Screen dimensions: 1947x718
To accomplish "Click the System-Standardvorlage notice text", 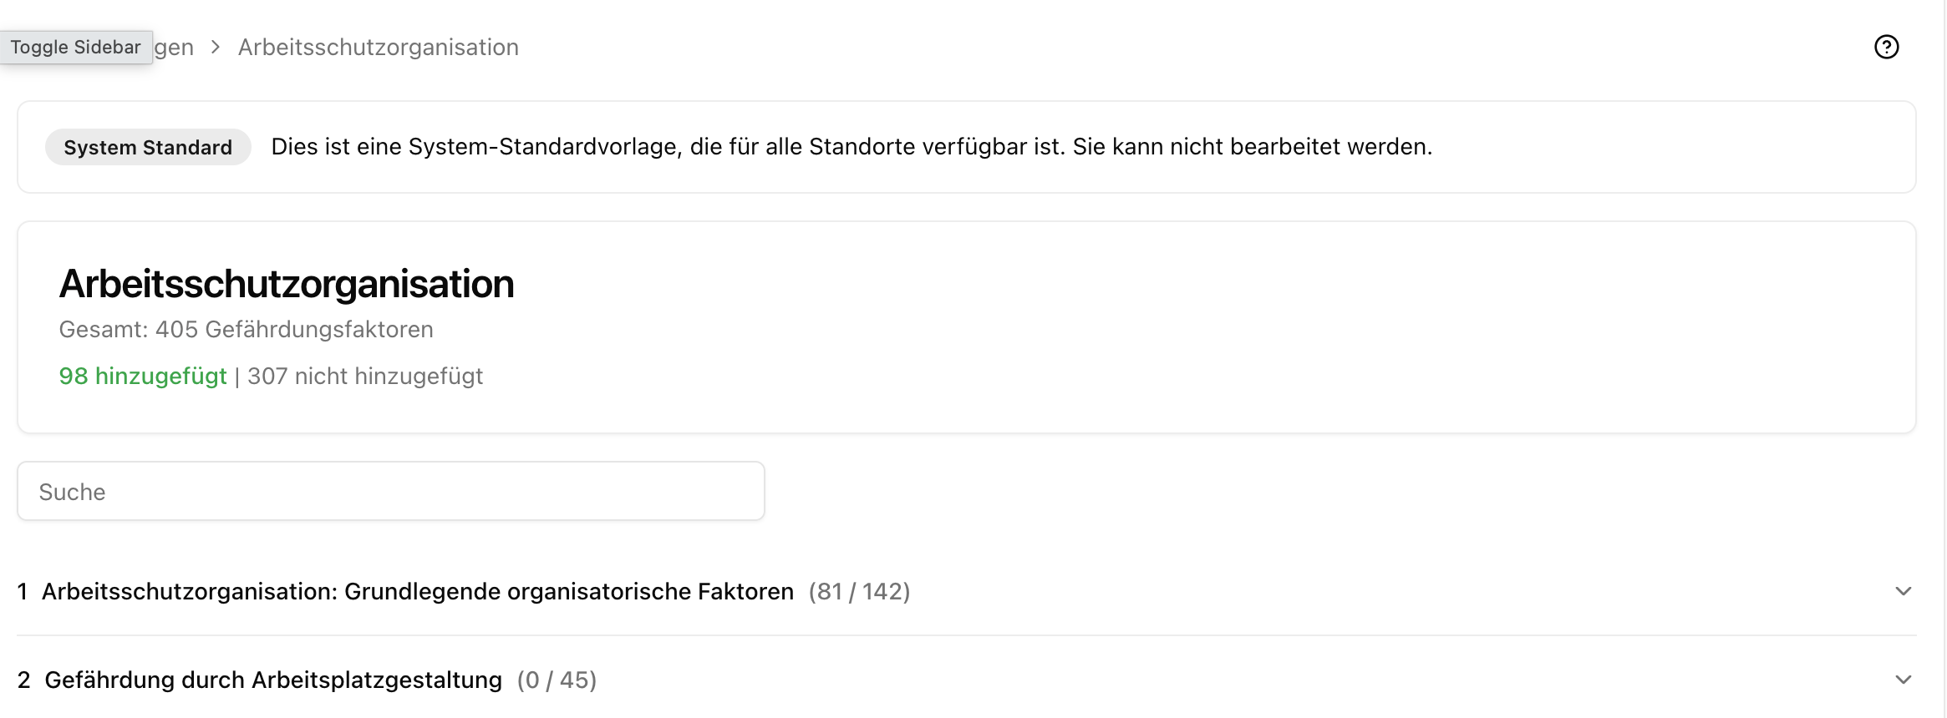I will click(x=851, y=147).
